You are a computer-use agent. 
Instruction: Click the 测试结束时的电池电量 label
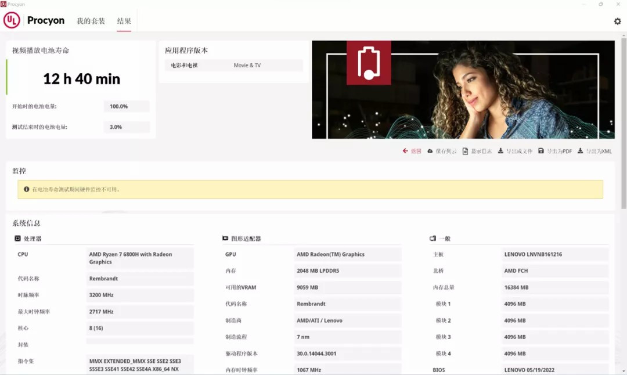[39, 127]
